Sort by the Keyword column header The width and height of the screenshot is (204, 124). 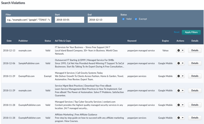click(x=132, y=41)
